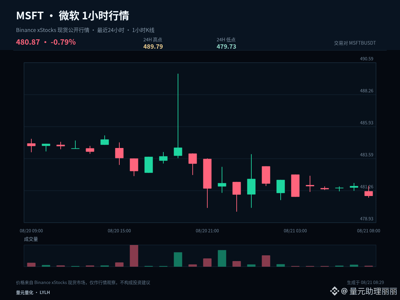This screenshot has width=400, height=300.
Task: Click the time label '08/21 03:00'
Action: [x=295, y=231]
